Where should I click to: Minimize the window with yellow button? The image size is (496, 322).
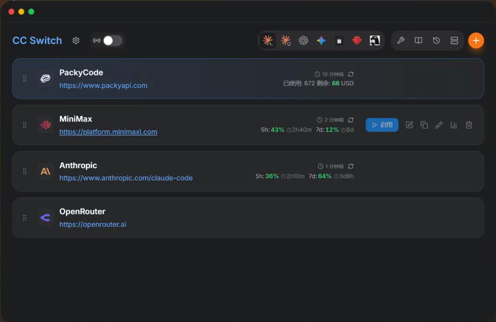click(x=21, y=12)
